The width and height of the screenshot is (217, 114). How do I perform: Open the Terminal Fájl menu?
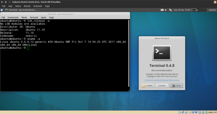click(x=3, y=17)
